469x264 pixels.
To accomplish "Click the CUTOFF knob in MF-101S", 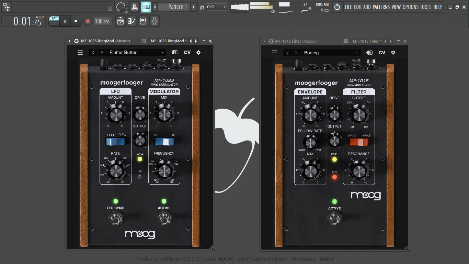I will (359, 114).
